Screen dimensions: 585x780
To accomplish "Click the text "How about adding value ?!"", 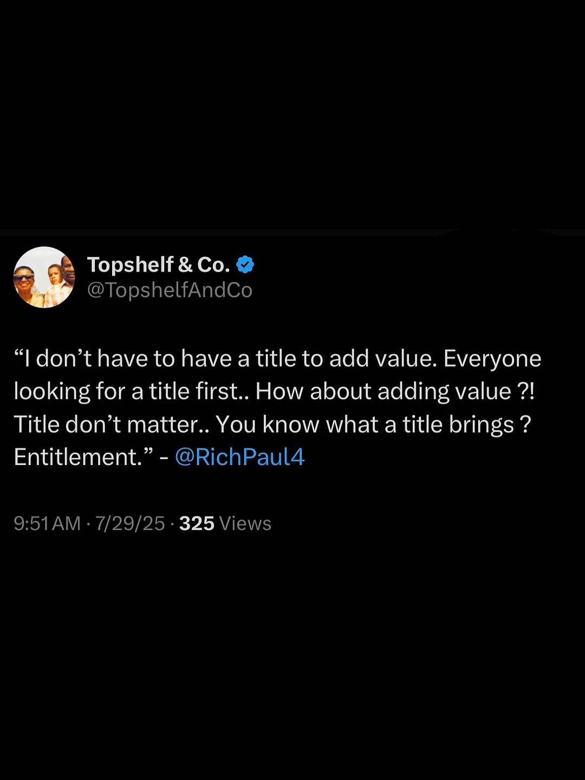I will point(395,391).
